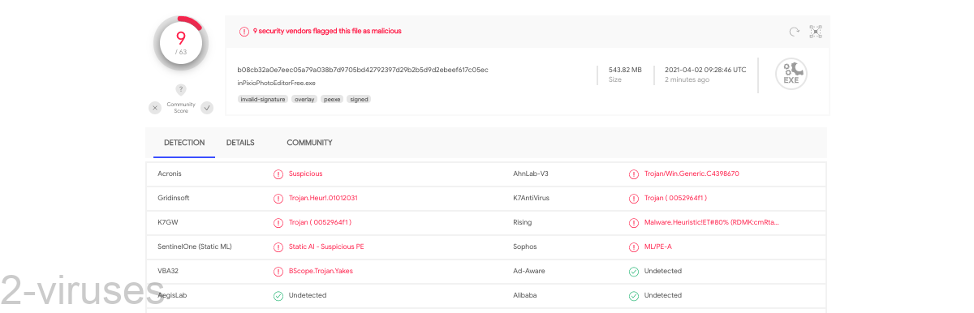The height and width of the screenshot is (313, 974).
Task: Click the EXE file type icon
Action: 791,74
